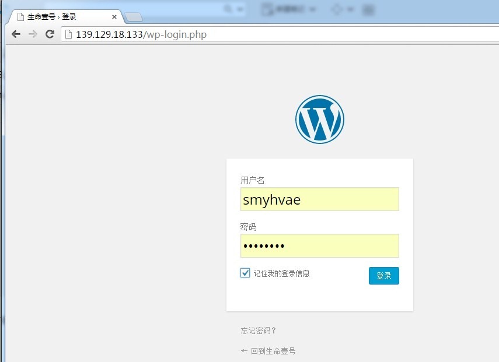Open the bookmark dropdown in background toolbar
Image resolution: width=499 pixels, height=362 pixels.
312,9
